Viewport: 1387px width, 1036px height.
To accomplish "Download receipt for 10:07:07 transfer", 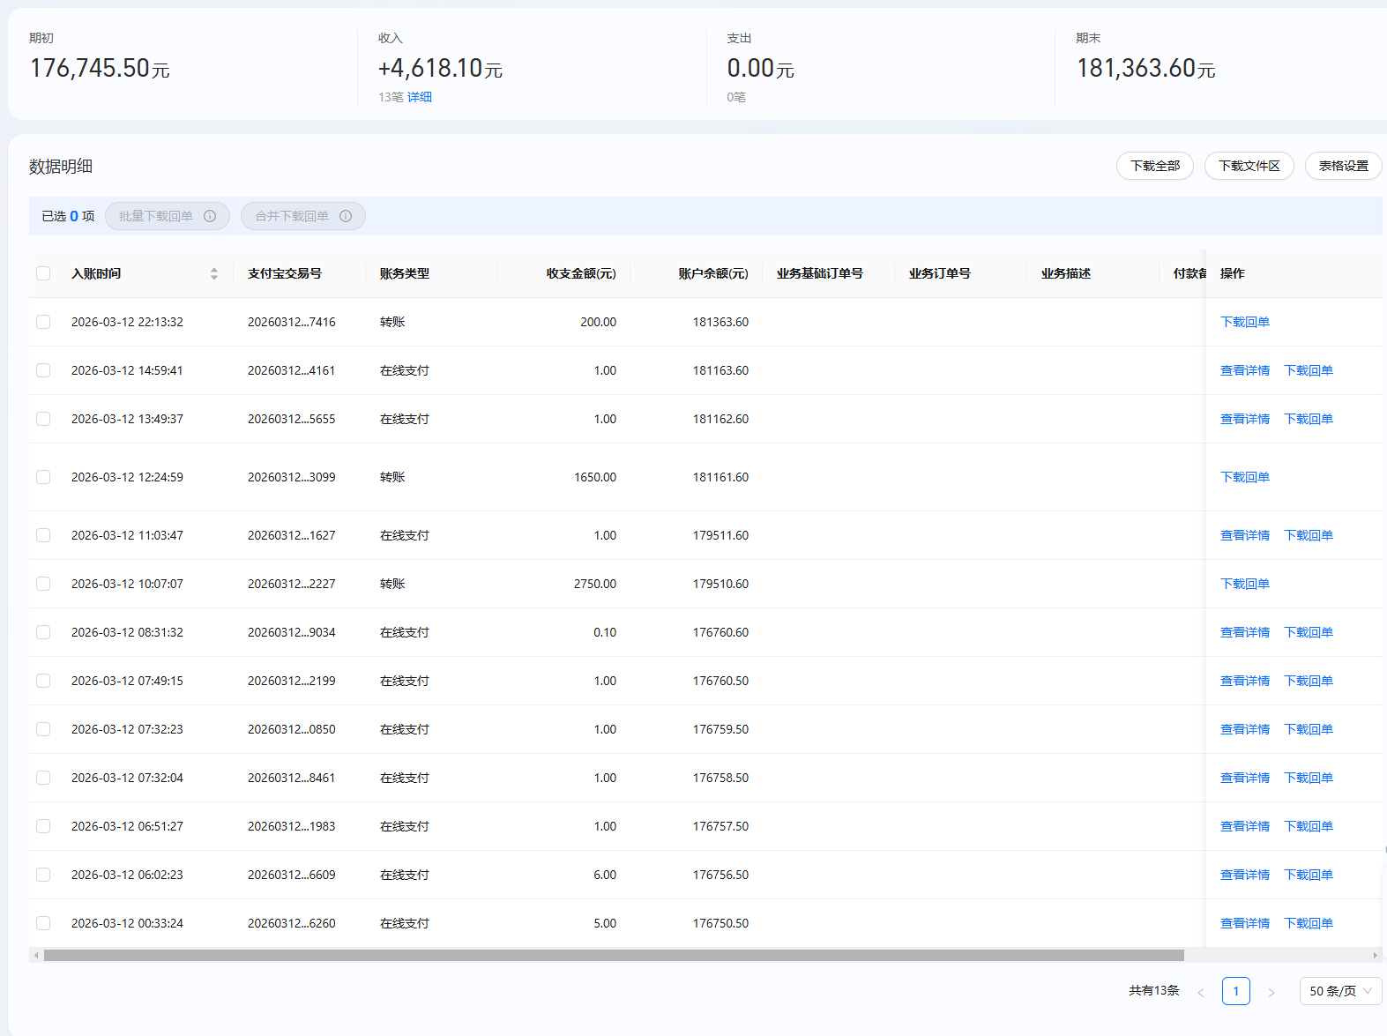I will pos(1244,584).
